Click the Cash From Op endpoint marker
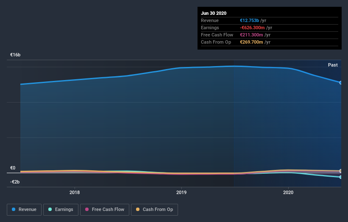This screenshot has width=348, height=222. 341,171
